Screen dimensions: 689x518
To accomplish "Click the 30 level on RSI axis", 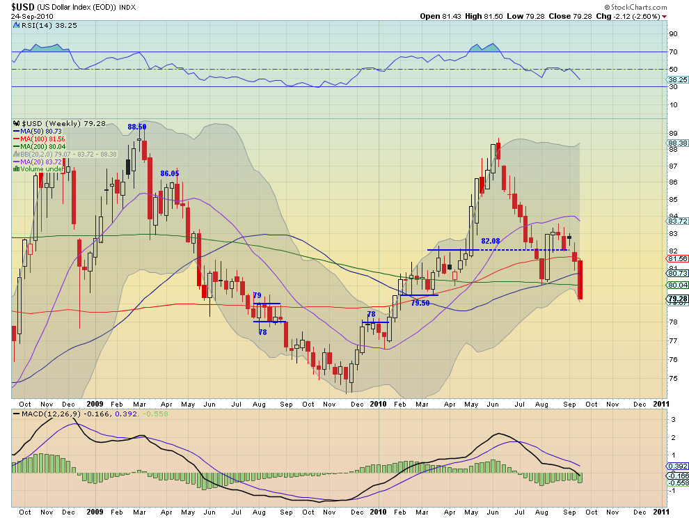I will coord(673,86).
